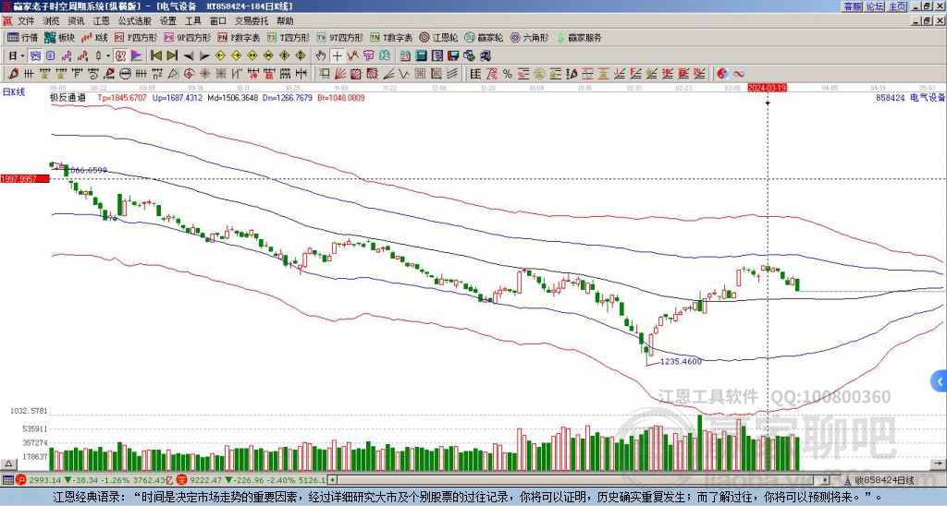The width and height of the screenshot is (947, 506).
Task: Select the red grid square tool
Action: tap(420, 74)
